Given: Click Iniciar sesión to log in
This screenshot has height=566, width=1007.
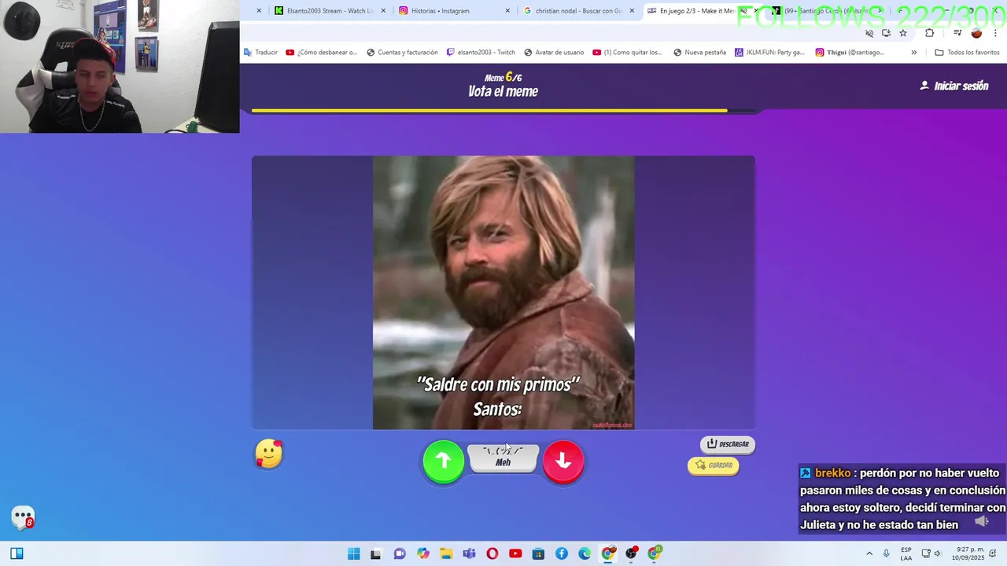Looking at the screenshot, I should tap(954, 86).
